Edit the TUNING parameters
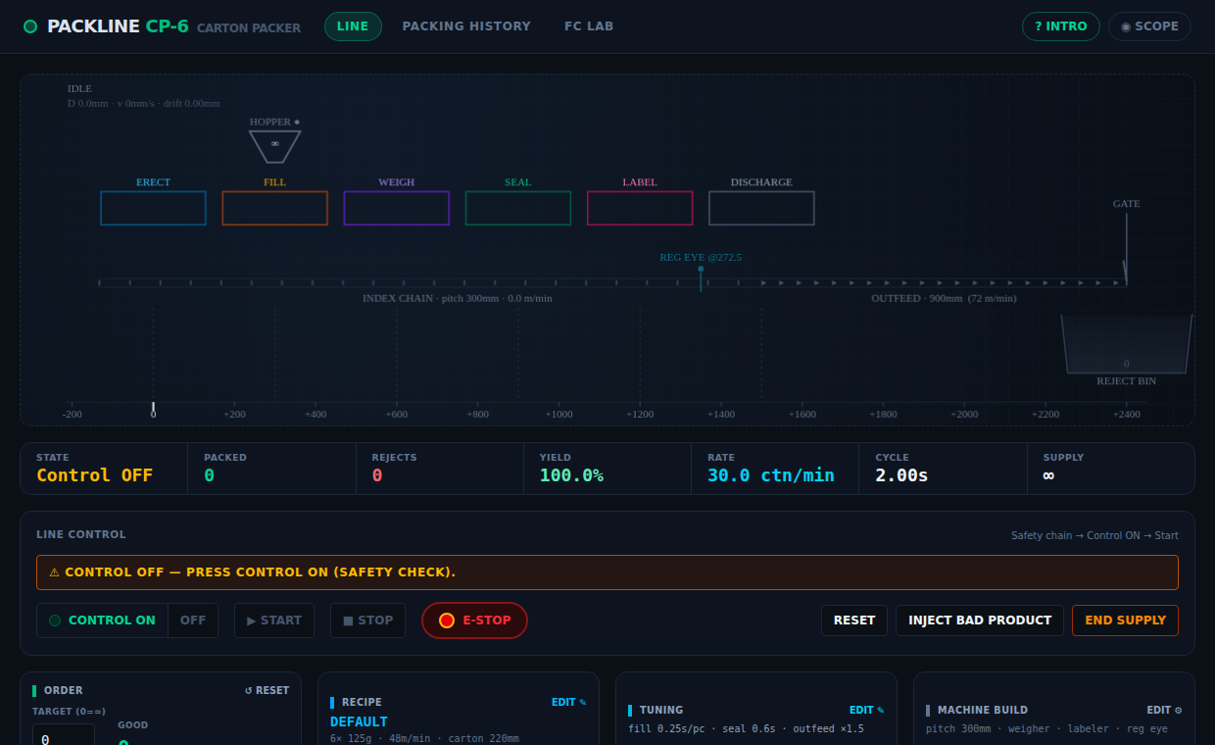The height and width of the screenshot is (745, 1215). tap(866, 710)
